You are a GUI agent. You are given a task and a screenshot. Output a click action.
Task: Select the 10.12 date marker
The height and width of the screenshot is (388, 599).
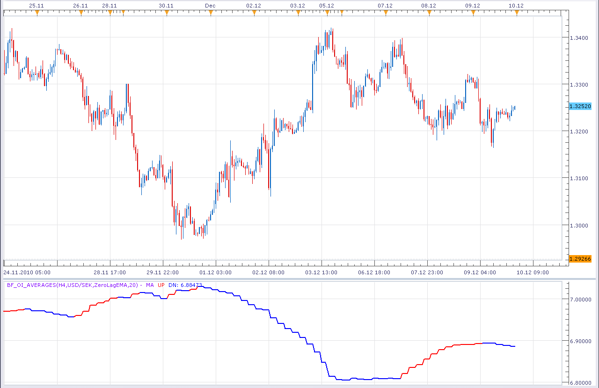pyautogui.click(x=516, y=13)
